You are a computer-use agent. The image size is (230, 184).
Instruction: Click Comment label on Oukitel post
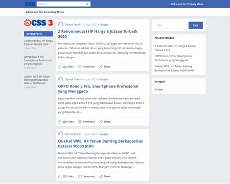pos(88,176)
